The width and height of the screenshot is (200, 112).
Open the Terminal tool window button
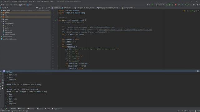pyautogui.click(x=31, y=109)
